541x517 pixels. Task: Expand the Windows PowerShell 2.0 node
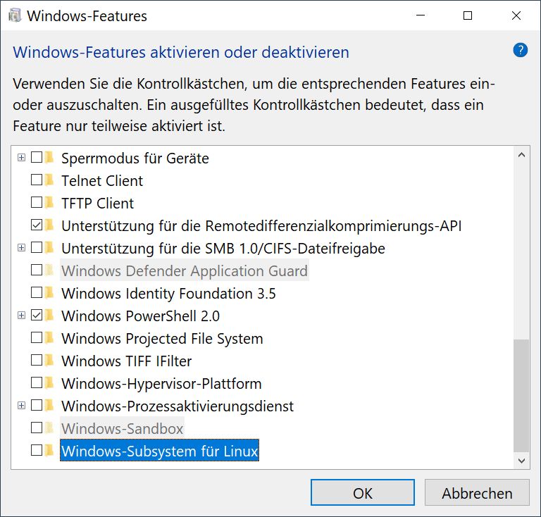(x=21, y=316)
